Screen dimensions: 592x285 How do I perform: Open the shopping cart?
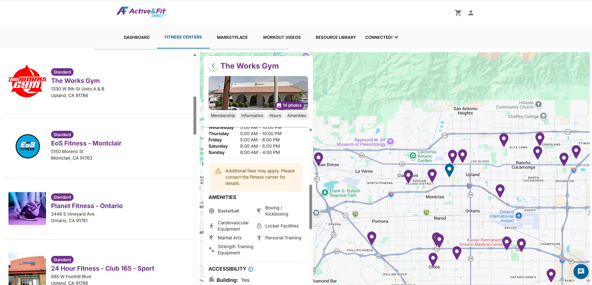pos(458,13)
